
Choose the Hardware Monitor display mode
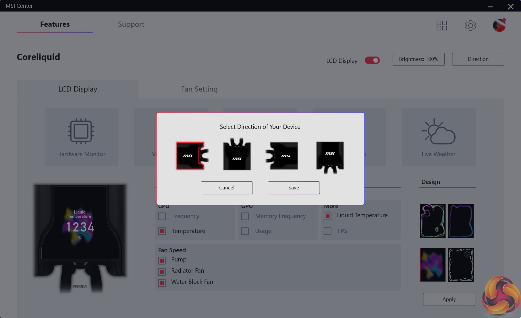(81, 137)
